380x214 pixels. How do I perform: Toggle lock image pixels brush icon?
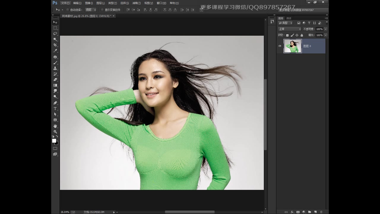coord(292,35)
